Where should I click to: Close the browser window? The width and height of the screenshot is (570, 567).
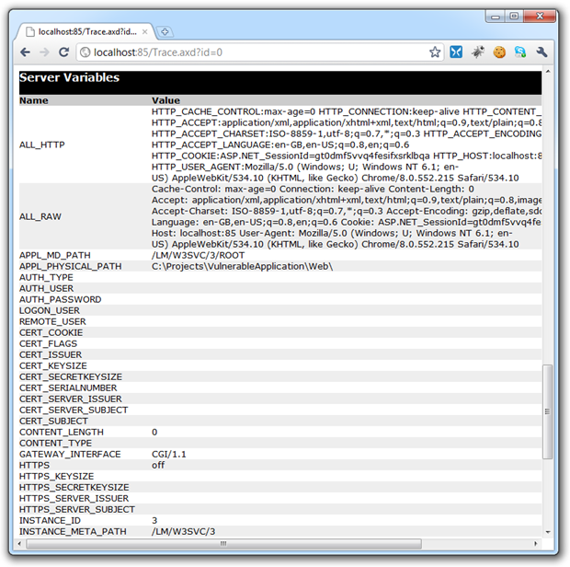(x=540, y=17)
